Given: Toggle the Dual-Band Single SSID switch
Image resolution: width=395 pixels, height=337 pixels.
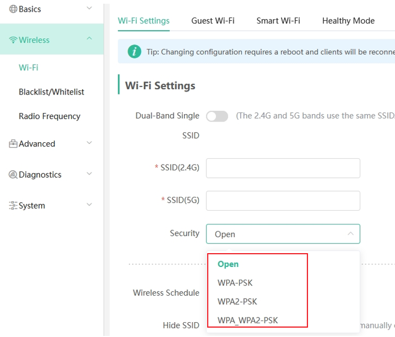Looking at the screenshot, I should click(x=217, y=116).
